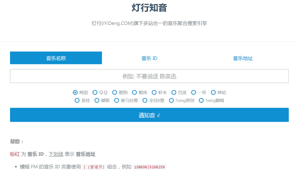Choose the 5sing翻唱 option
The image size is (298, 171).
202,100
